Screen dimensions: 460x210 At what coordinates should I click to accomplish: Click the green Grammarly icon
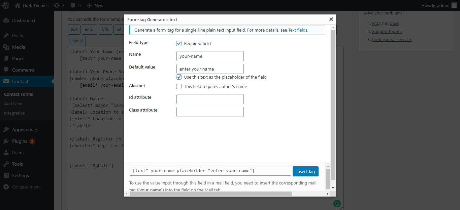click(337, 203)
